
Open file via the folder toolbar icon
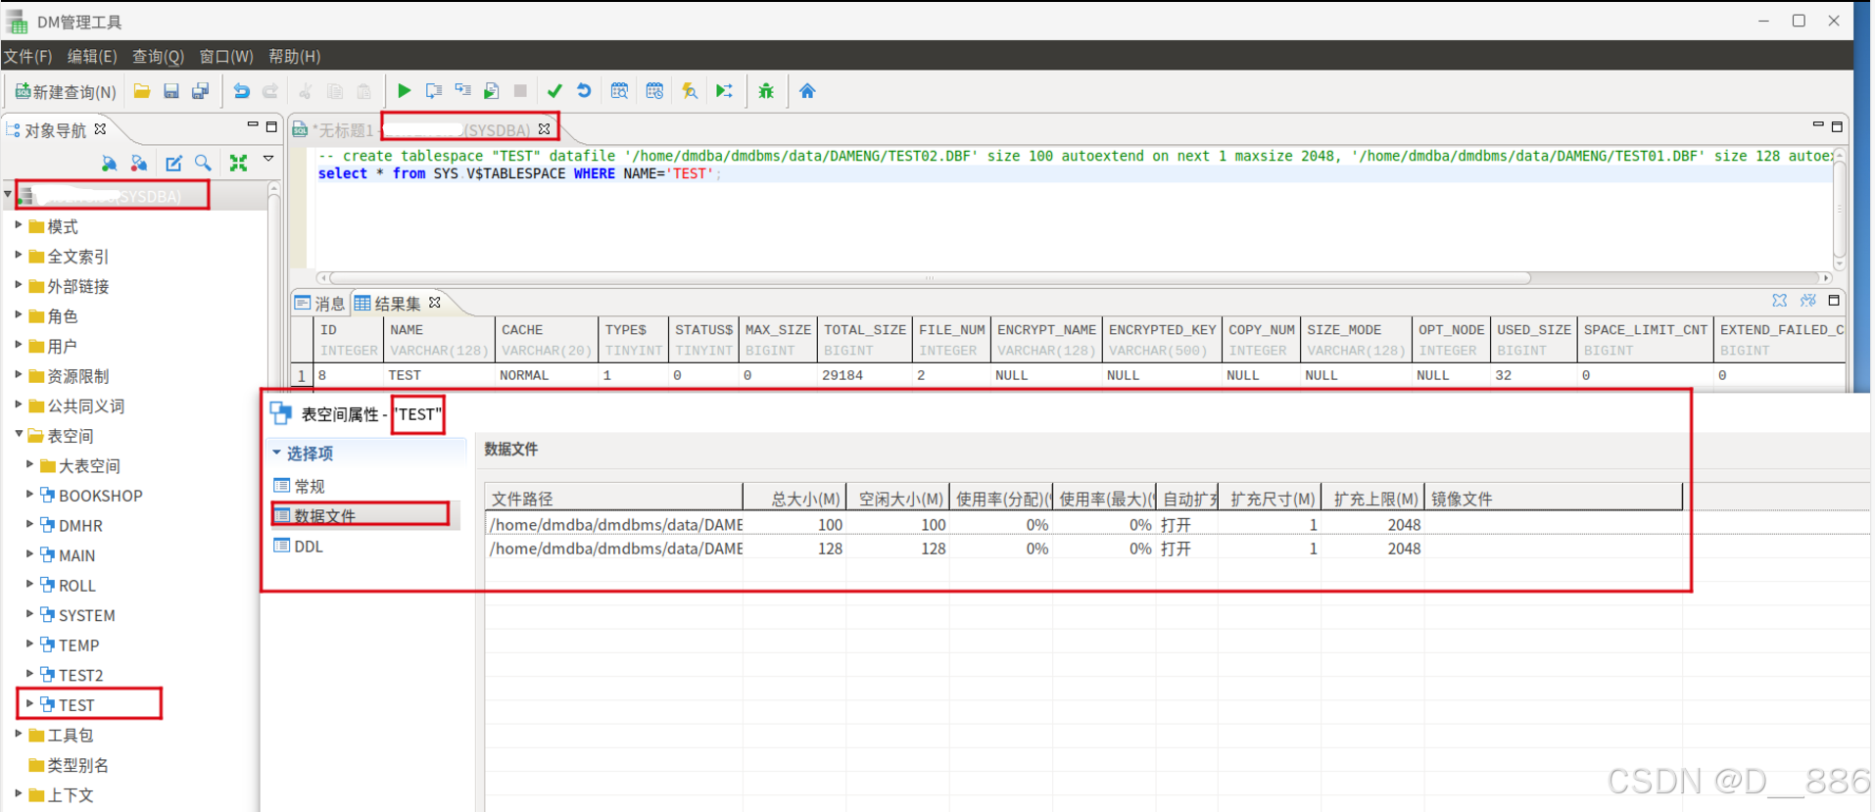click(x=142, y=91)
